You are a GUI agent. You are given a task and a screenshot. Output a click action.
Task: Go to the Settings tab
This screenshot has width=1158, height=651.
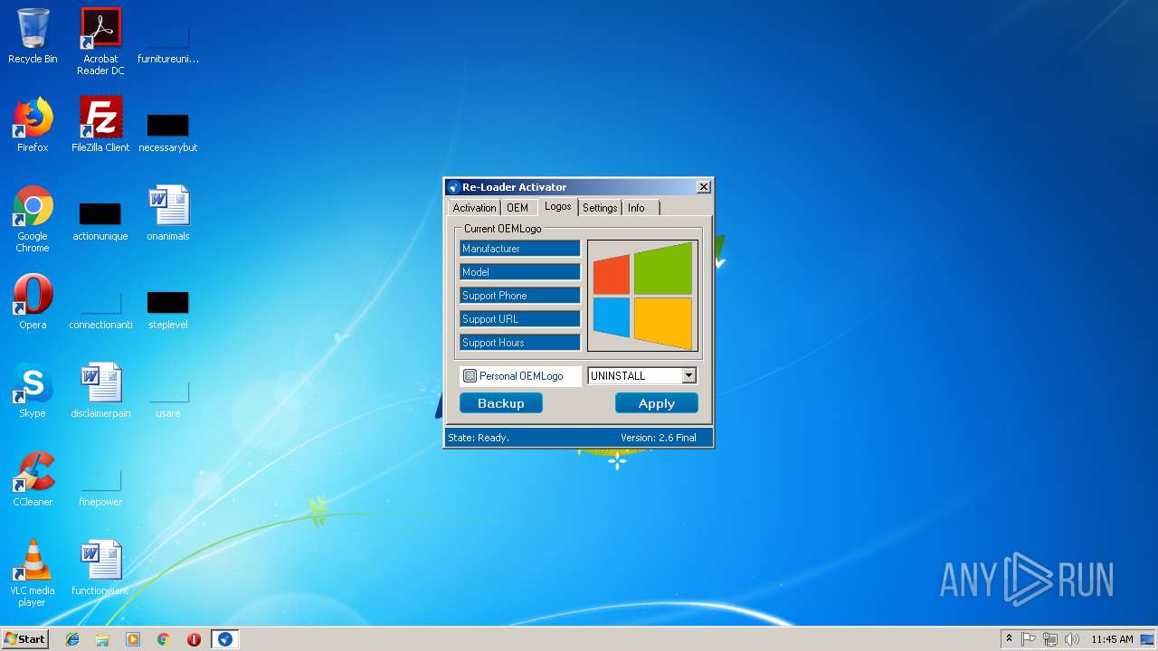tap(600, 208)
